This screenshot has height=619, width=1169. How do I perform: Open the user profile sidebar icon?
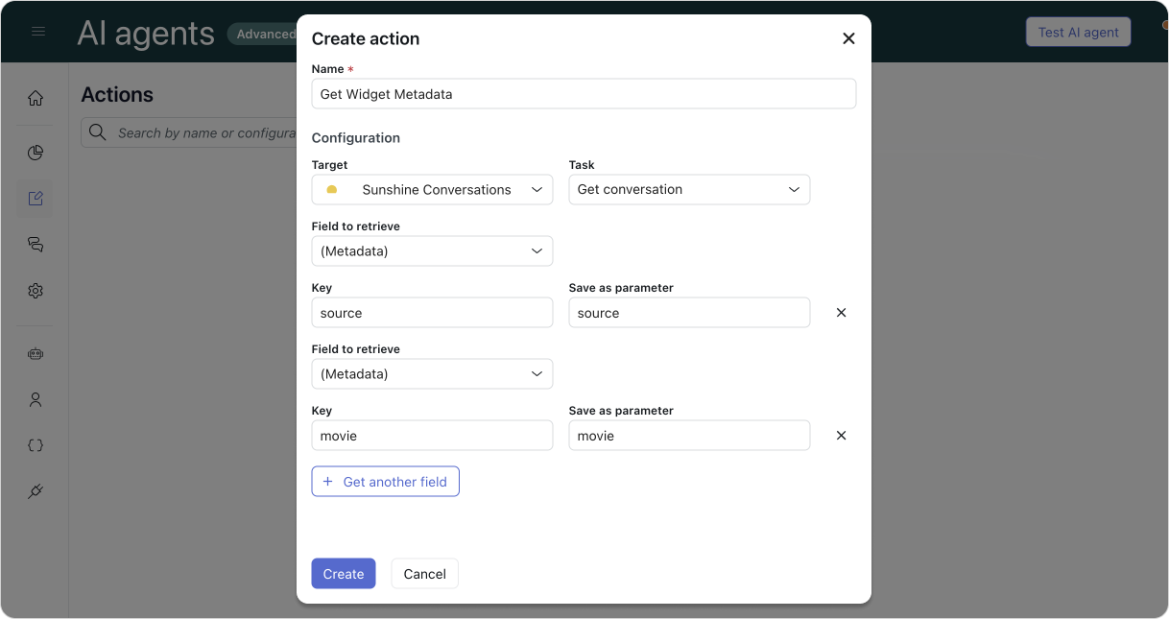coord(36,399)
